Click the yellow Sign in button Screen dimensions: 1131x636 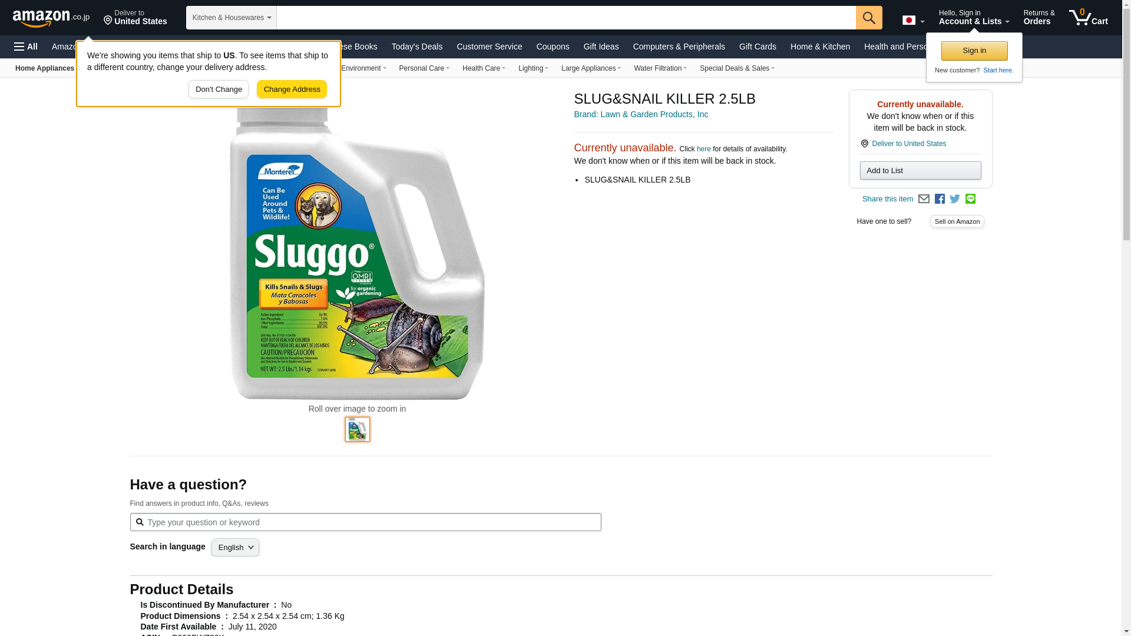[974, 51]
